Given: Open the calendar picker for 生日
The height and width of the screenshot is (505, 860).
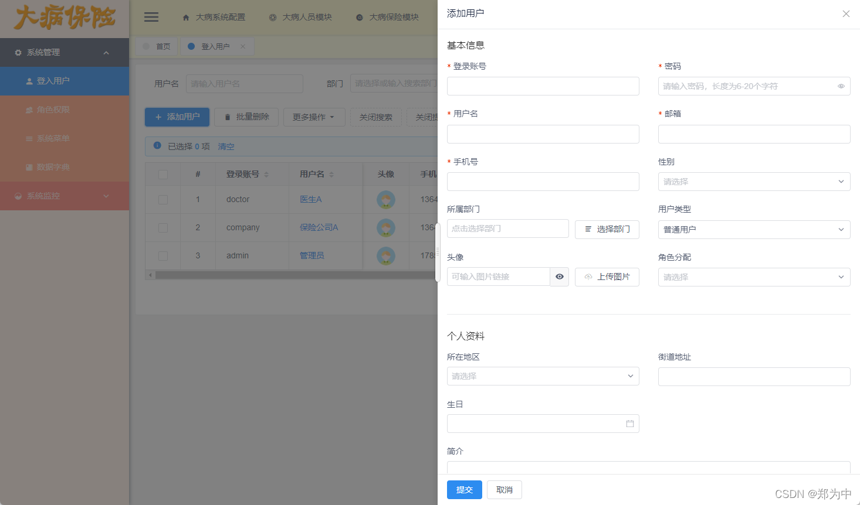Looking at the screenshot, I should 631,423.
